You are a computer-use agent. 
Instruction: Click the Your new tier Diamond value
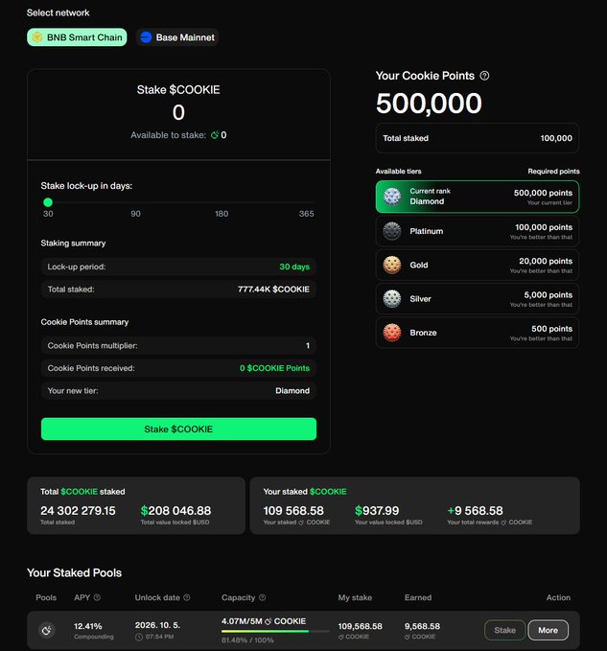point(292,390)
